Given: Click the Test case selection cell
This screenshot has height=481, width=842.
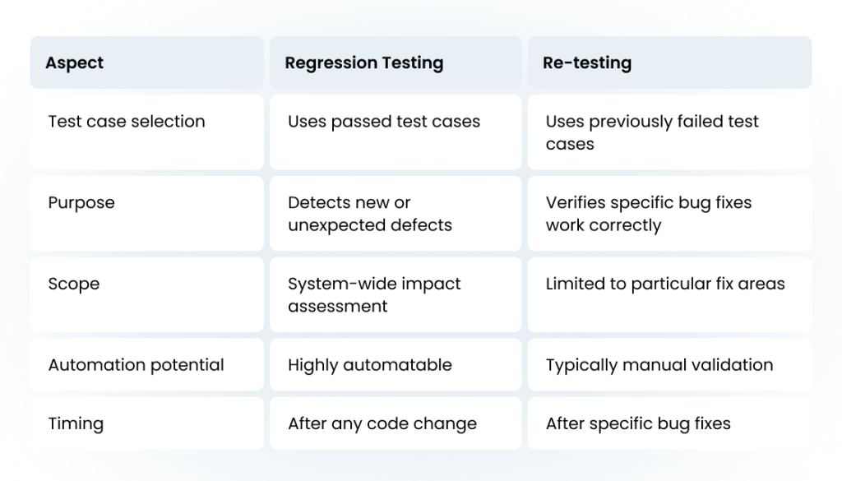Looking at the screenshot, I should click(x=146, y=132).
